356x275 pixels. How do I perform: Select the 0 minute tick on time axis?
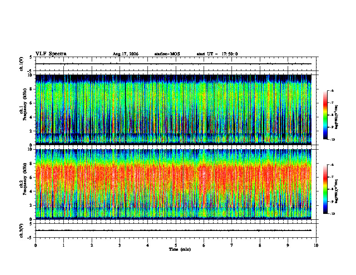point(36,245)
